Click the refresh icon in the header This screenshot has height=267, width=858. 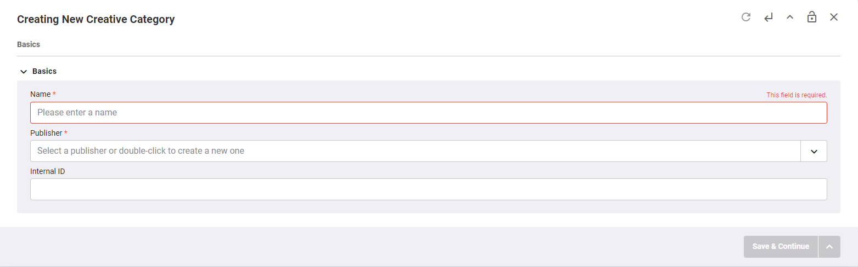tap(745, 17)
